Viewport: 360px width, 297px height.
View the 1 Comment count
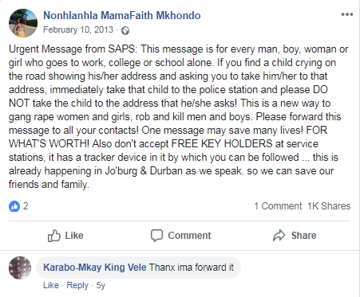point(278,206)
